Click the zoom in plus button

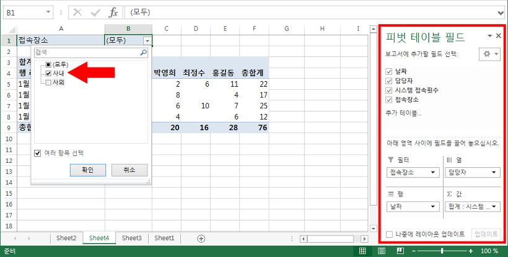[x=470, y=251]
